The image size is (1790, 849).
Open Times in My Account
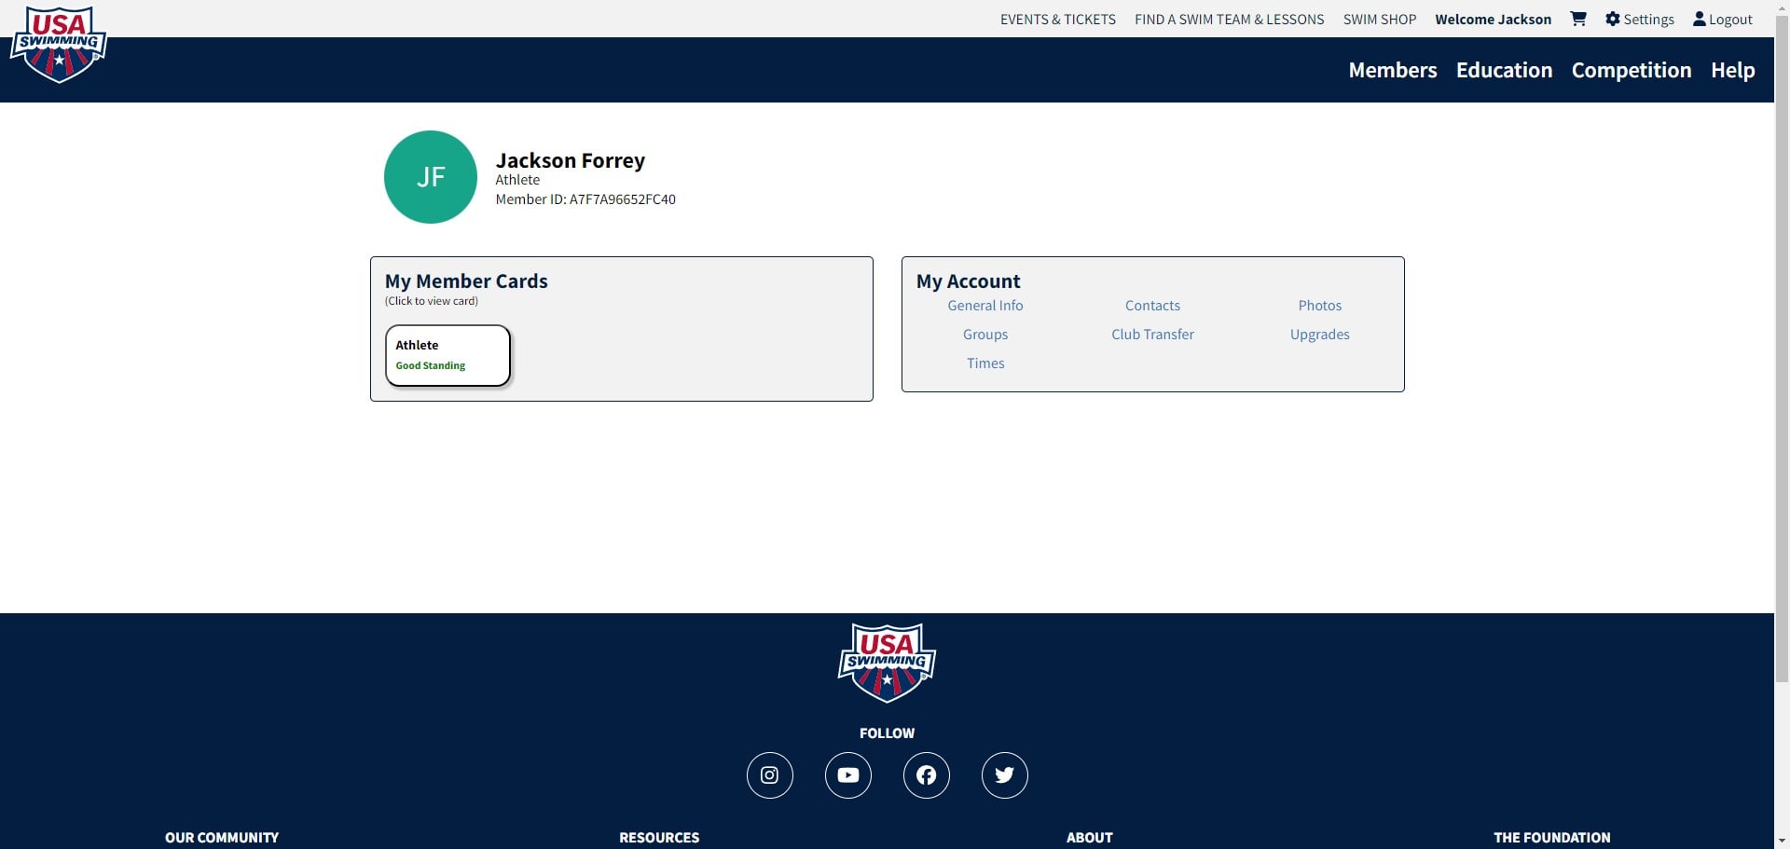click(985, 363)
